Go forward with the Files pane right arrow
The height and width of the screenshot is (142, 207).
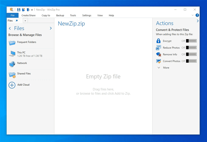click(x=51, y=28)
